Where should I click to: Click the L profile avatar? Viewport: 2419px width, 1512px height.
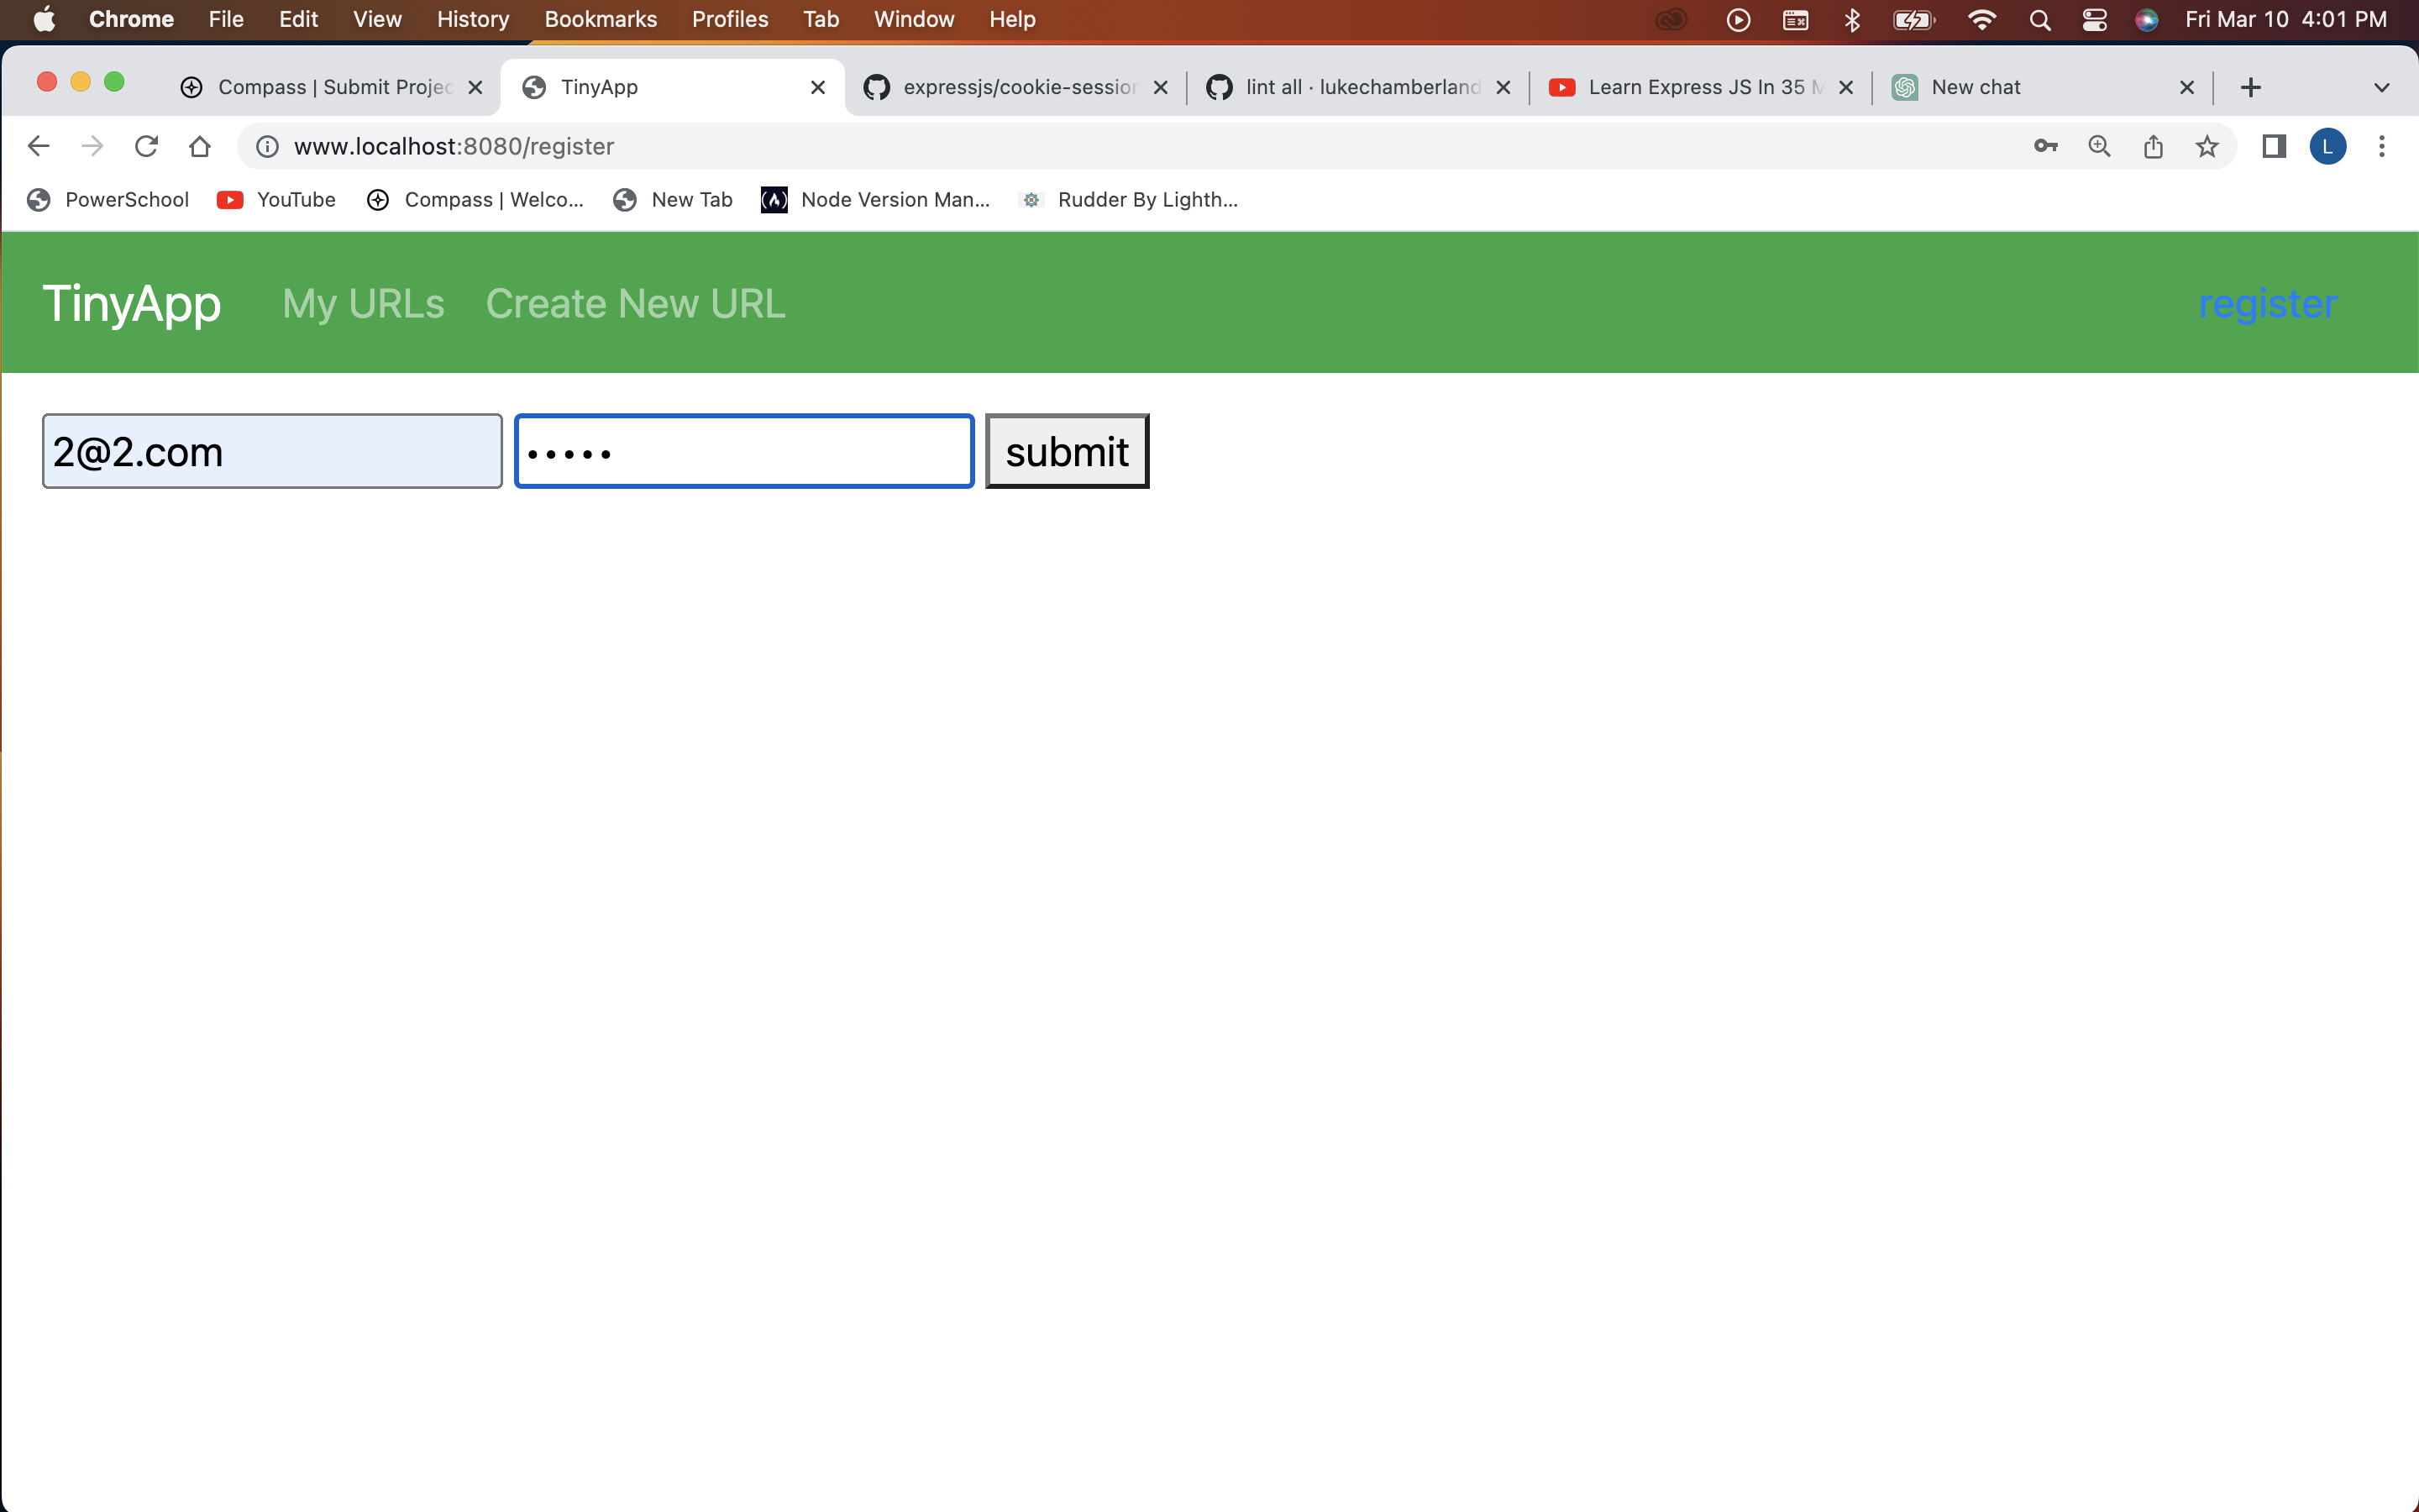point(2328,146)
